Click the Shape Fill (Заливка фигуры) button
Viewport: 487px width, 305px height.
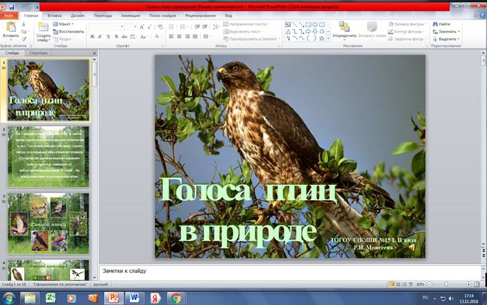pos(407,24)
